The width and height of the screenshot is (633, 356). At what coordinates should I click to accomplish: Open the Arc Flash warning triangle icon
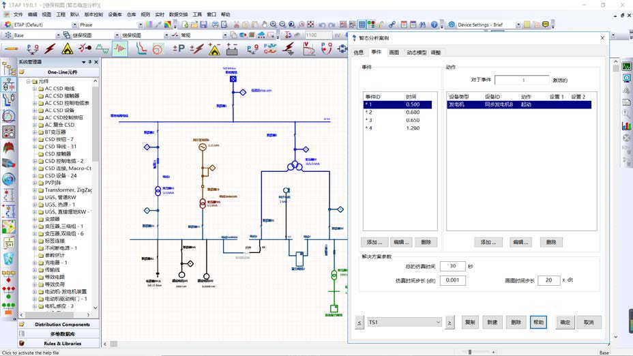pos(68,49)
